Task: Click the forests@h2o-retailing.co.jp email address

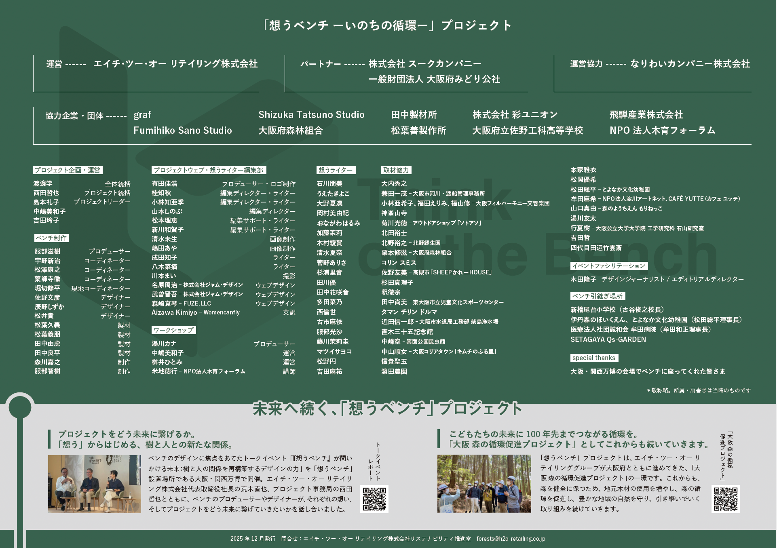Action: [x=511, y=539]
